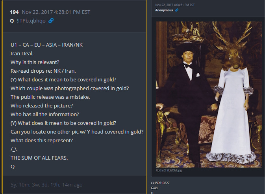Click the Gold. reply text

tap(154, 188)
